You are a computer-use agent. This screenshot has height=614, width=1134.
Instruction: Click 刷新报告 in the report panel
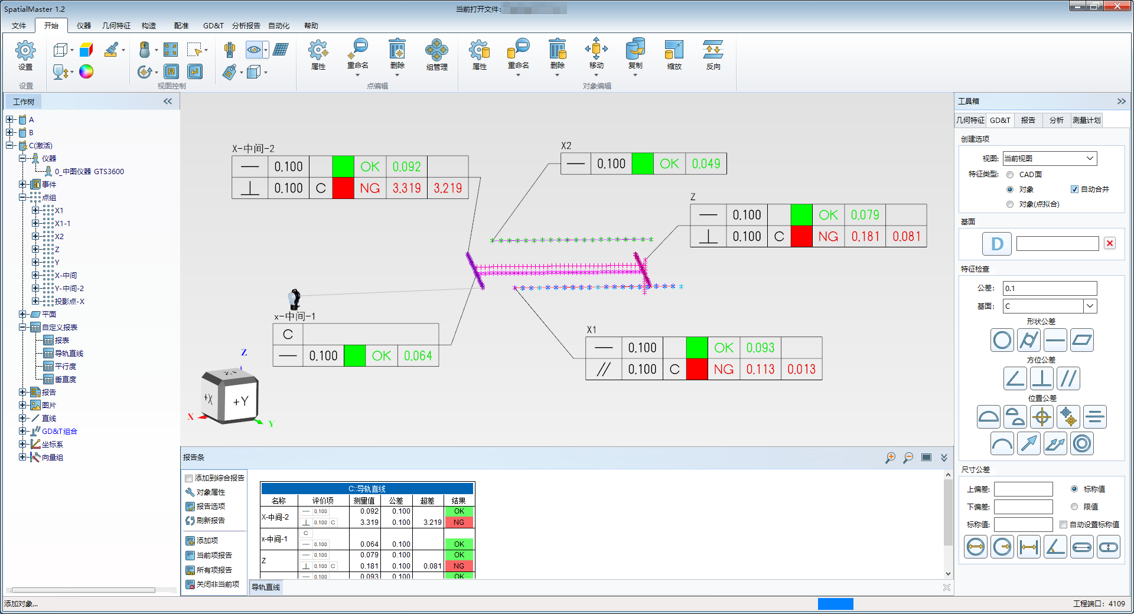pos(210,521)
